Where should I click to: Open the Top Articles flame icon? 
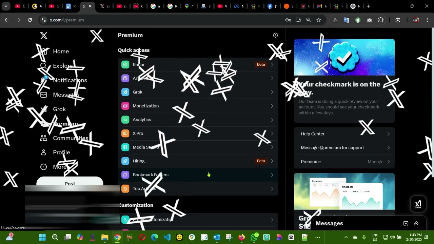(125, 189)
